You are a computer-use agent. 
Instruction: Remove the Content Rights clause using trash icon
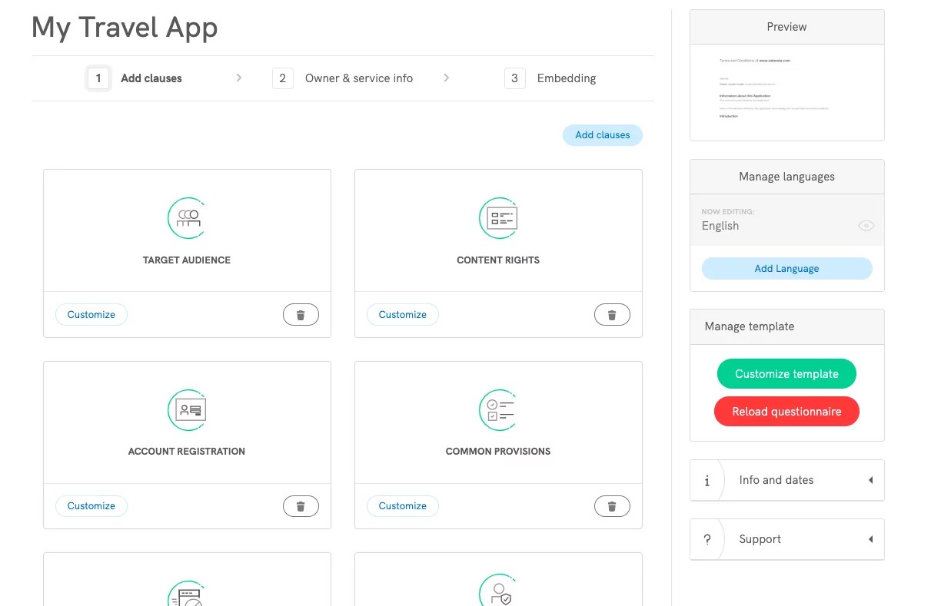(x=612, y=314)
